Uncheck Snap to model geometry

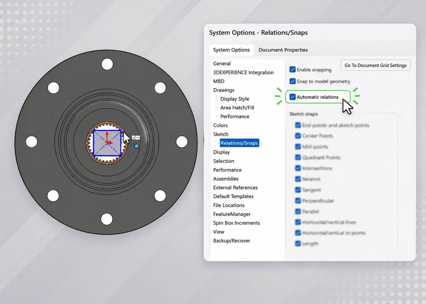coord(293,81)
